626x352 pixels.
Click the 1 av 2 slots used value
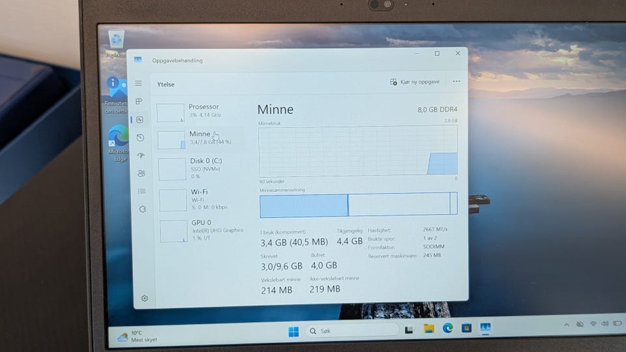[x=430, y=238]
